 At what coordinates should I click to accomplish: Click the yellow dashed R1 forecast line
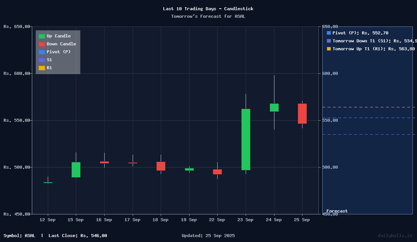click(x=368, y=107)
